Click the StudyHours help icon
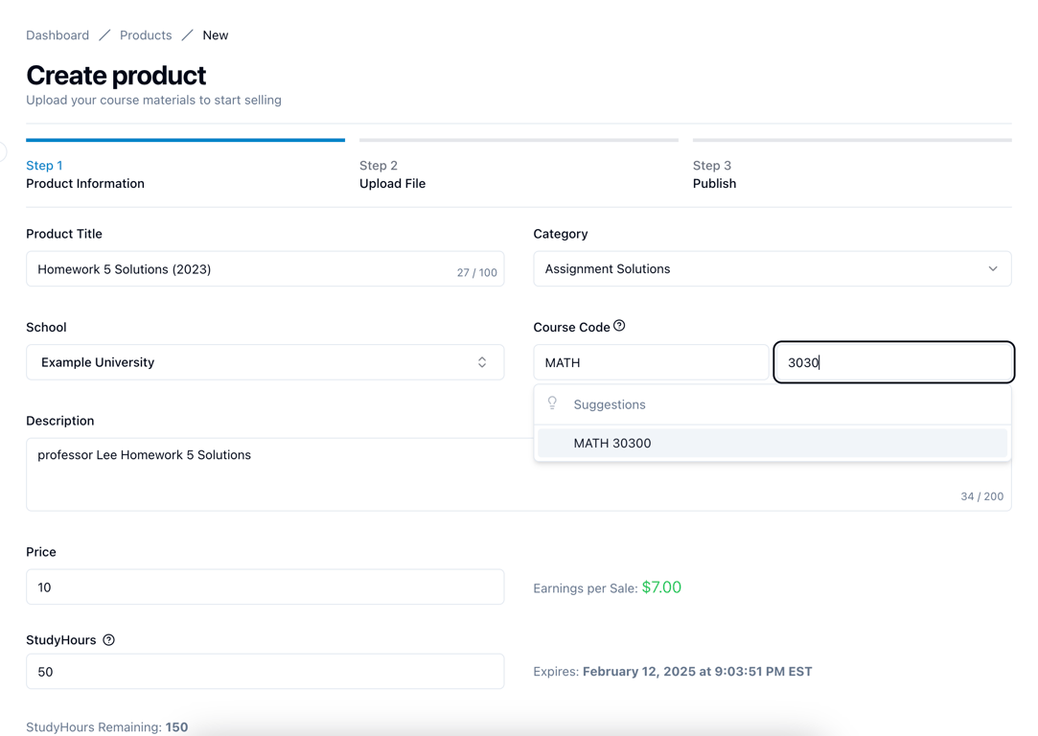This screenshot has height=736, width=1038. tap(108, 640)
